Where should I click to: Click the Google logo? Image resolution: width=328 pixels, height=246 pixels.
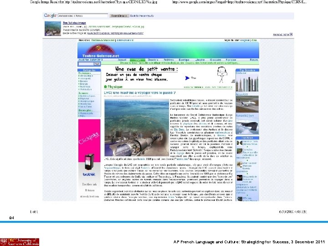coord(50,15)
